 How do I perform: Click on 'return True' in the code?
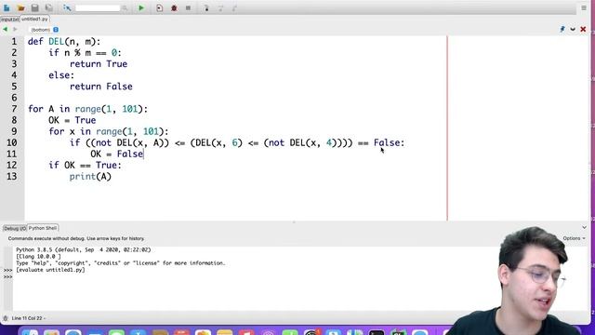99,64
